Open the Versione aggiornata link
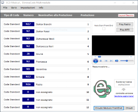Image resolution: width=138 pixels, height=112 pixels. (124, 96)
